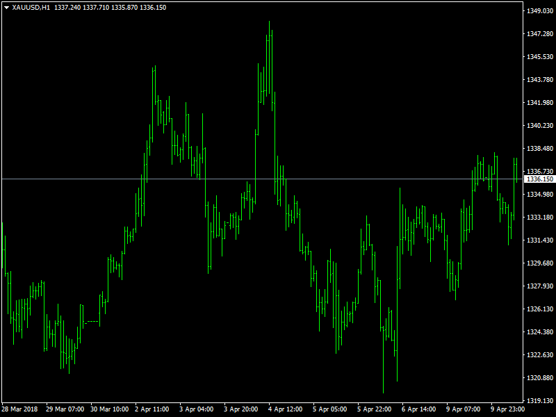Click the 5 Apr 05:00 time label
Screen dimensions: 556x417
[x=329, y=409]
